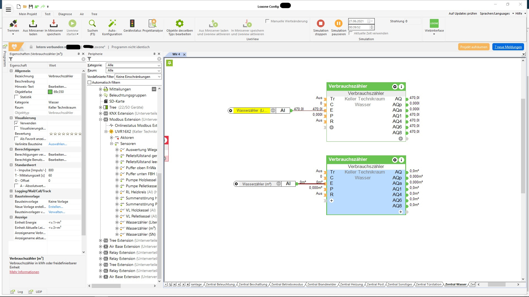Select the Zentral Heizung page tab
529x297 pixels.
(351, 284)
